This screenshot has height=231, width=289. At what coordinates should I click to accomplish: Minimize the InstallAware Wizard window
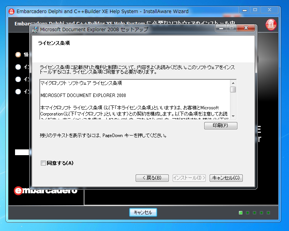pyautogui.click(x=245, y=10)
